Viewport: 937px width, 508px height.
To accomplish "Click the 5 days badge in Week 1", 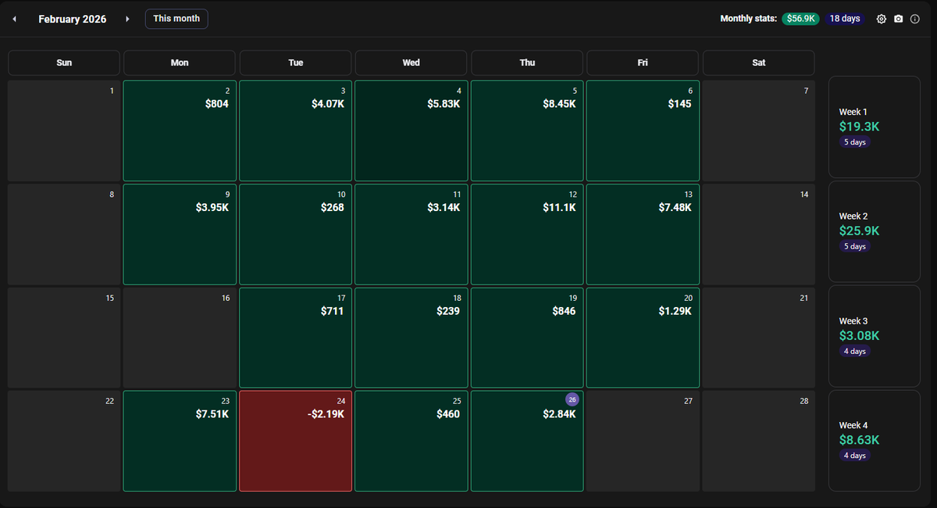I will pyautogui.click(x=855, y=142).
